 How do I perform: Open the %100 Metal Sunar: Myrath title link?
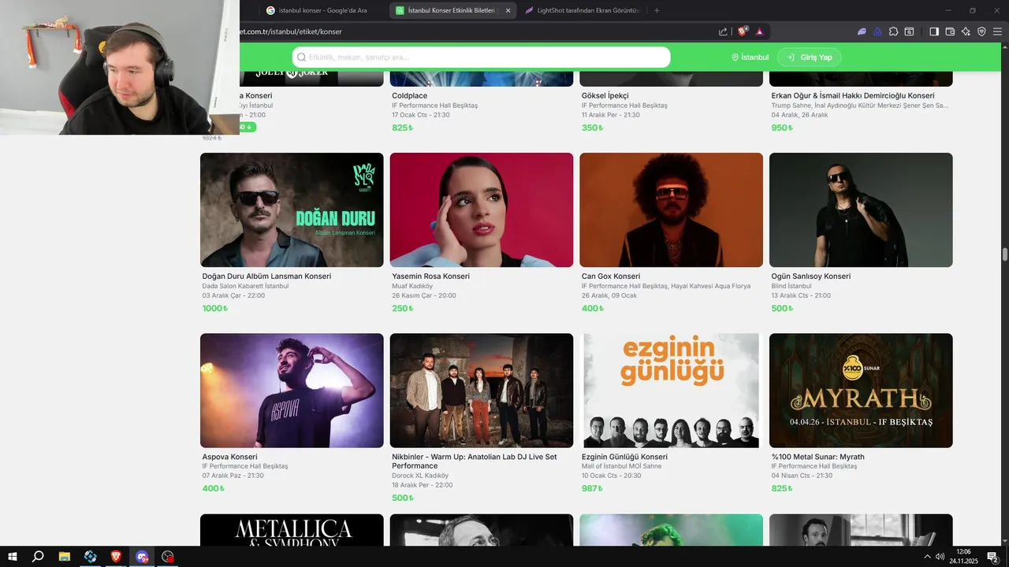click(818, 457)
